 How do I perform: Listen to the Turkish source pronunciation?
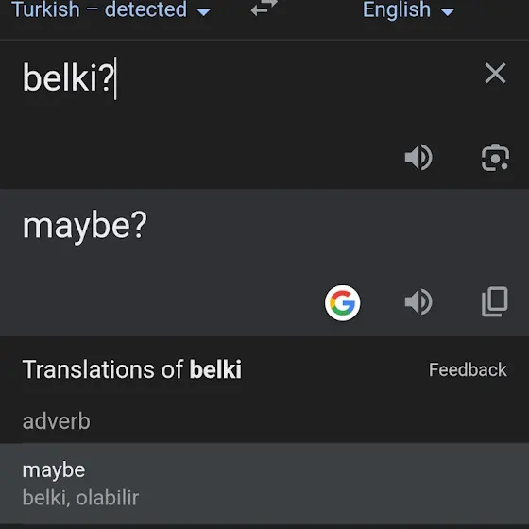pos(418,157)
